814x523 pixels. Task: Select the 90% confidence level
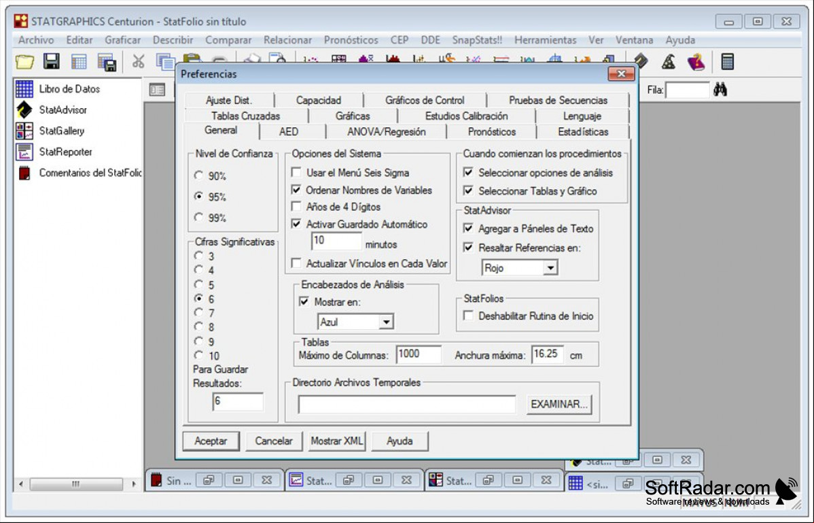199,175
